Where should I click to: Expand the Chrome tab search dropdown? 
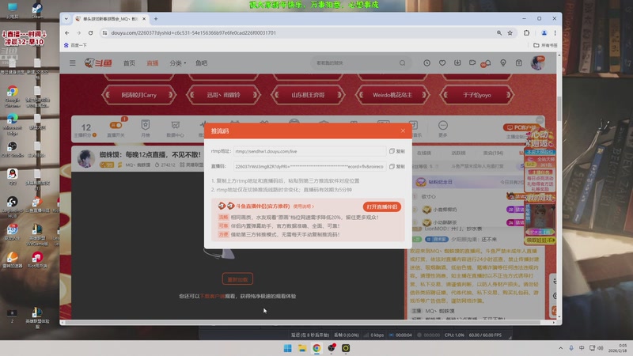coord(66,18)
